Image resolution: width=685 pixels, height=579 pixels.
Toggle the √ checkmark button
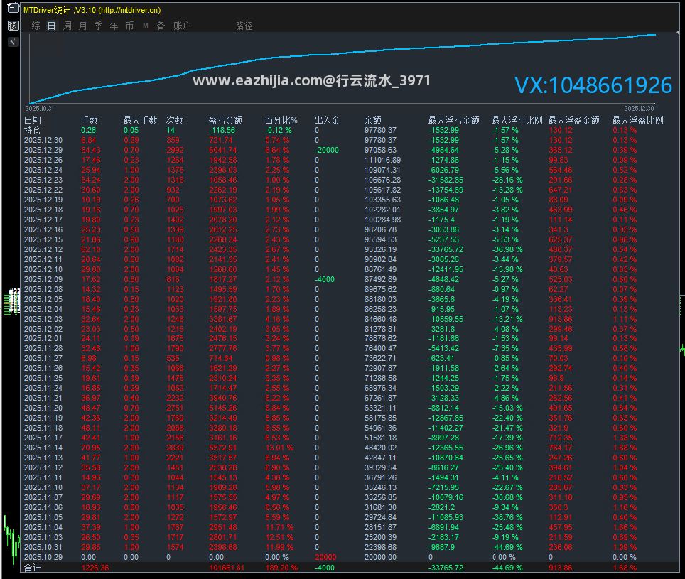[14, 42]
